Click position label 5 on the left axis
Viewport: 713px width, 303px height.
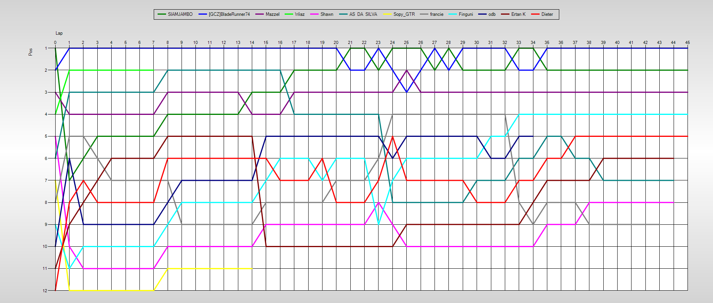46,136
